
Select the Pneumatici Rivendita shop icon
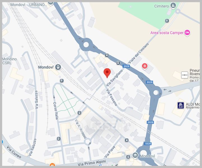(184, 75)
